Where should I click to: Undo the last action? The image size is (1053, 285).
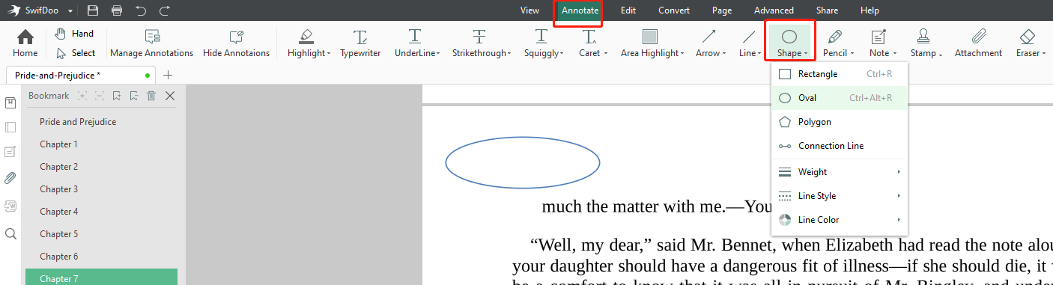coord(141,10)
